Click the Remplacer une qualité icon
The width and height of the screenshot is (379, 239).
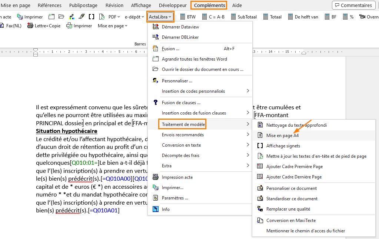click(x=260, y=209)
